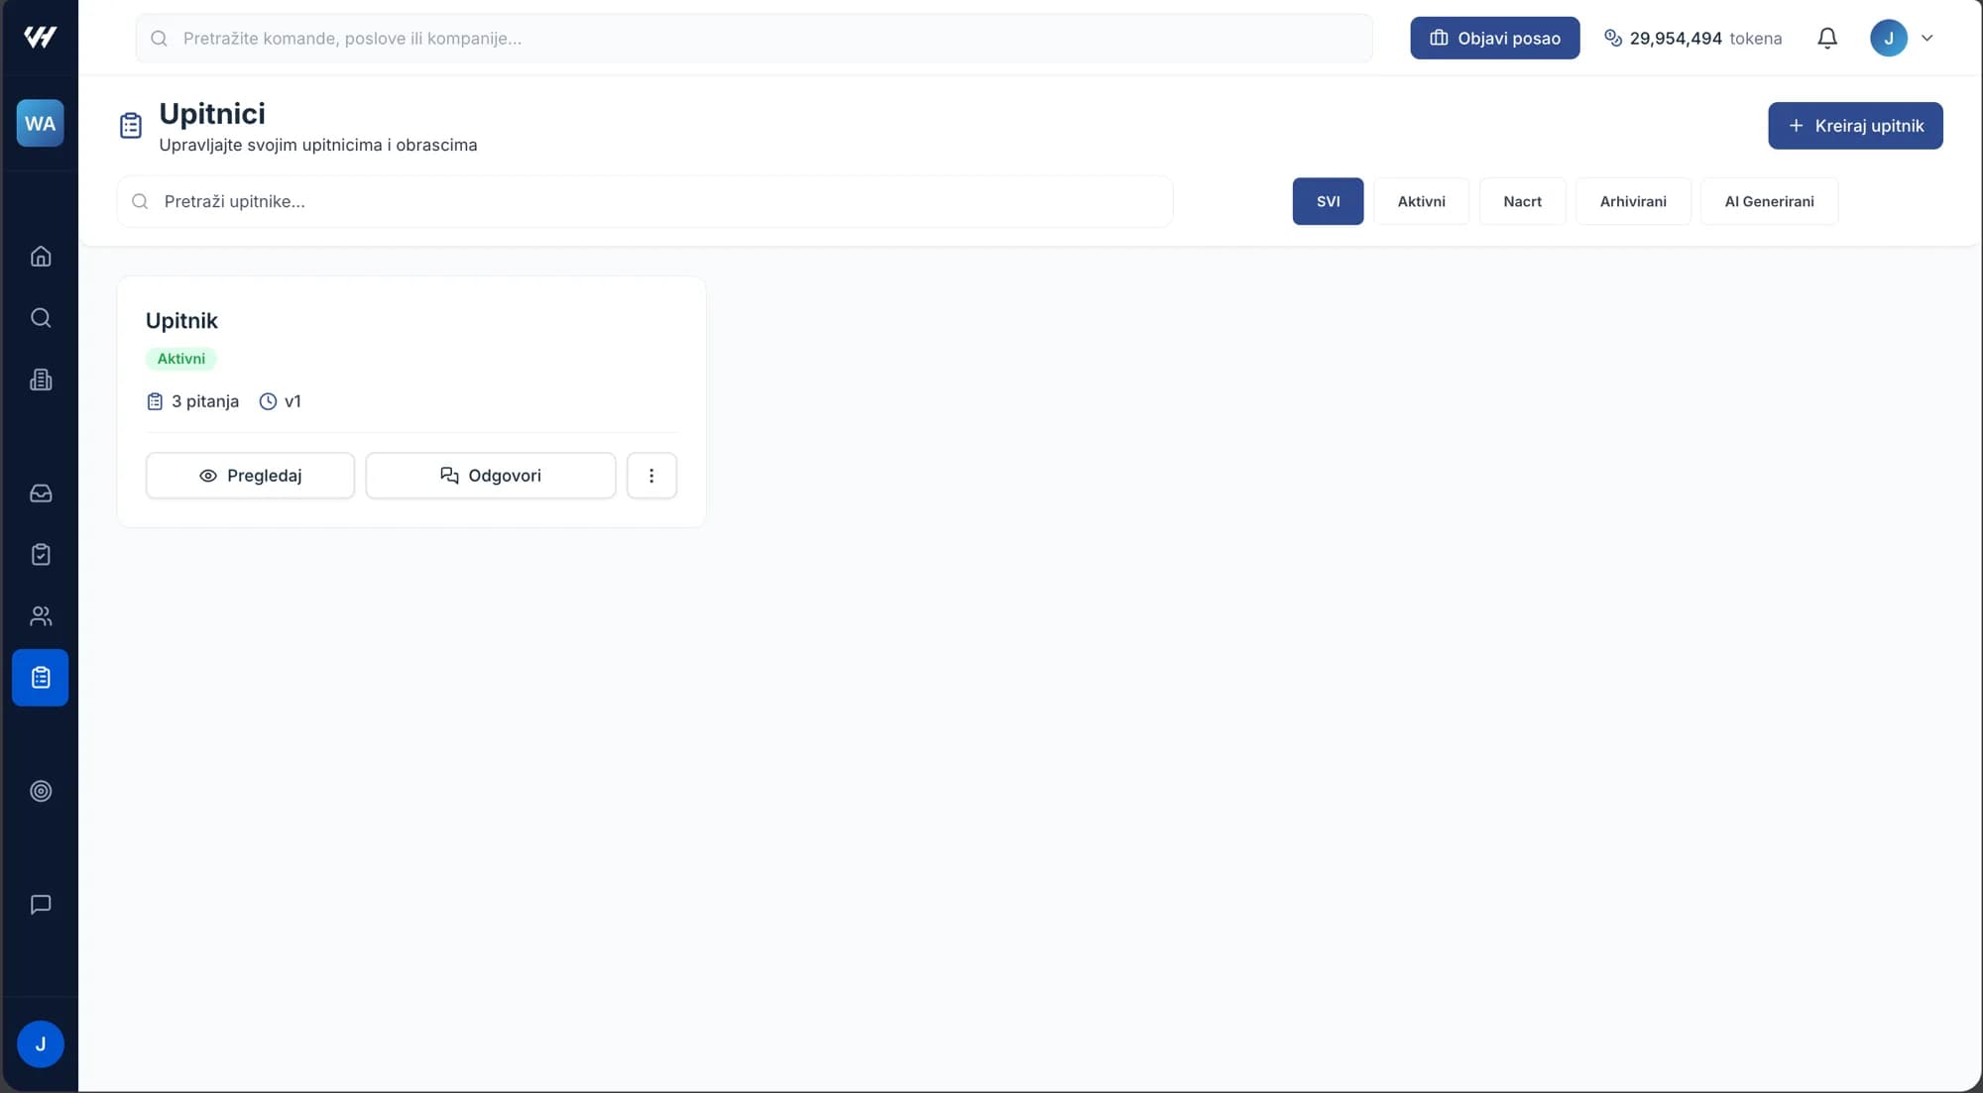Open the notifications bell
The image size is (1983, 1093).
(x=1827, y=39)
